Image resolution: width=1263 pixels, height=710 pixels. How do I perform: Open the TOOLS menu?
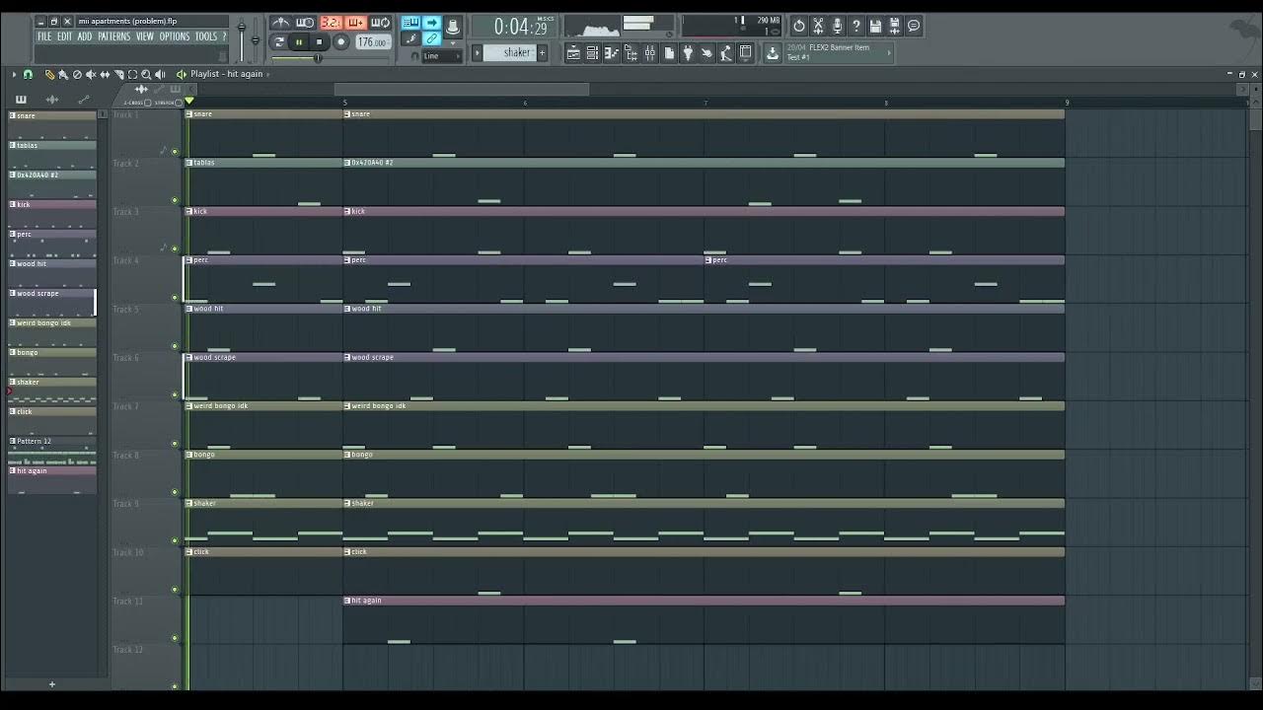pyautogui.click(x=205, y=36)
